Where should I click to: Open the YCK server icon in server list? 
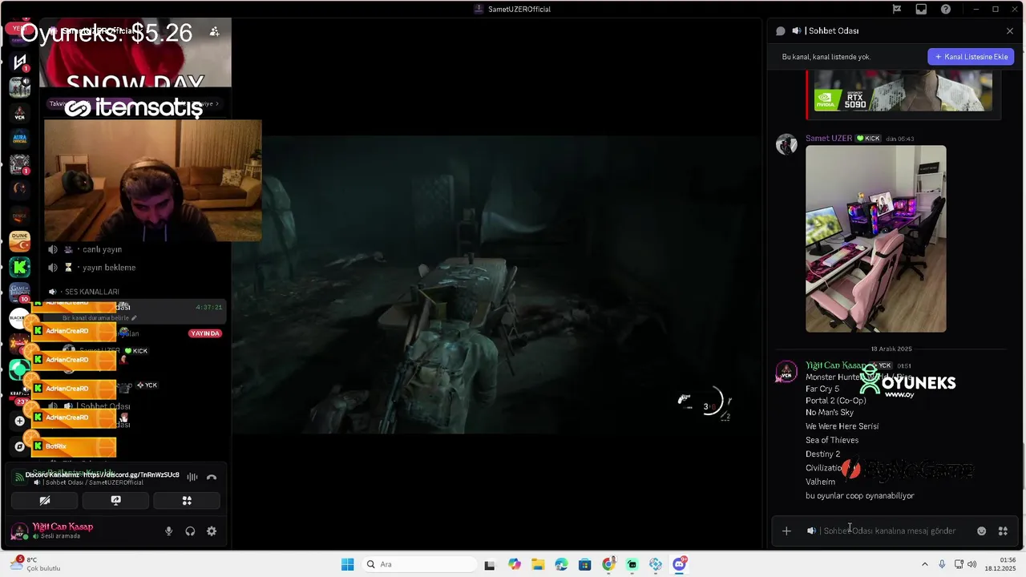tap(20, 114)
